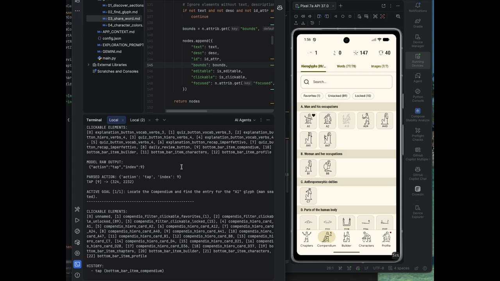Take an emulator screenshot
Screen dimensions: 500x281
[x=375, y=16]
